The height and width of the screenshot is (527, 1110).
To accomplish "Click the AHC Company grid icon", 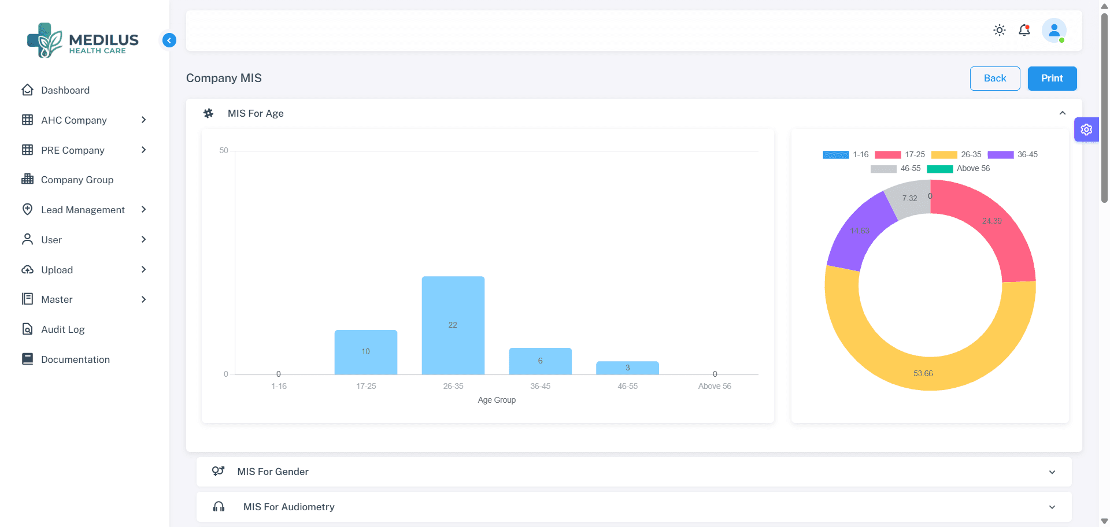I will (27, 120).
